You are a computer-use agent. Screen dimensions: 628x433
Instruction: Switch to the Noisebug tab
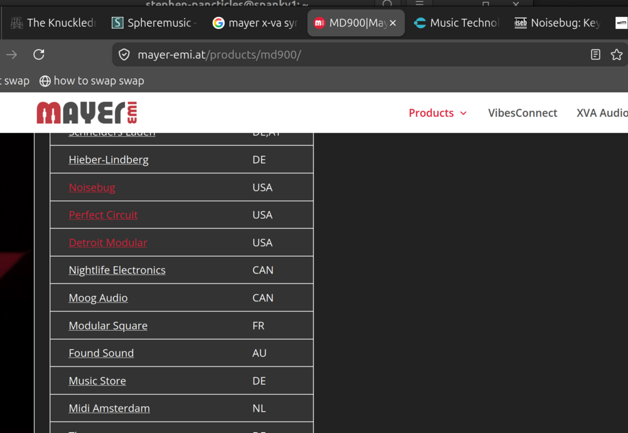click(x=557, y=23)
